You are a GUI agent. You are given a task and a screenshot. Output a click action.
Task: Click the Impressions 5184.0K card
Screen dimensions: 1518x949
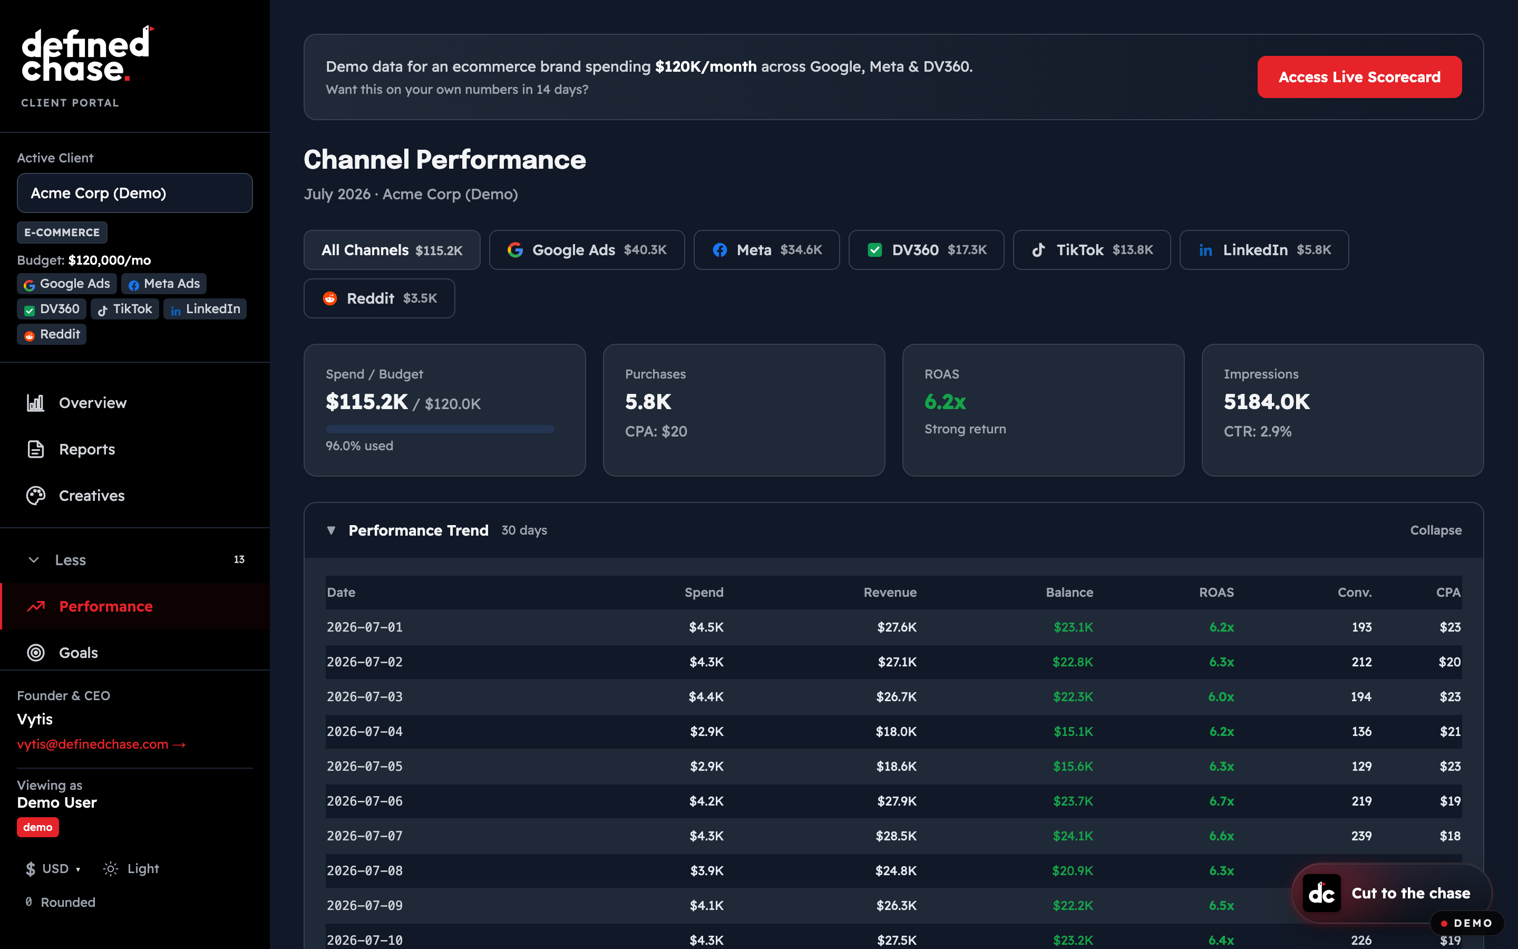(x=1342, y=410)
